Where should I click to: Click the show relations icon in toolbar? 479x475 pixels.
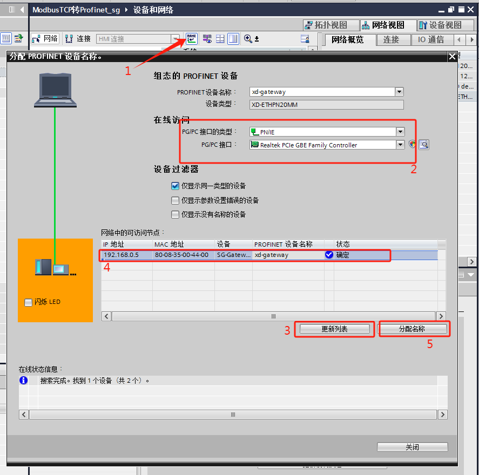point(207,38)
